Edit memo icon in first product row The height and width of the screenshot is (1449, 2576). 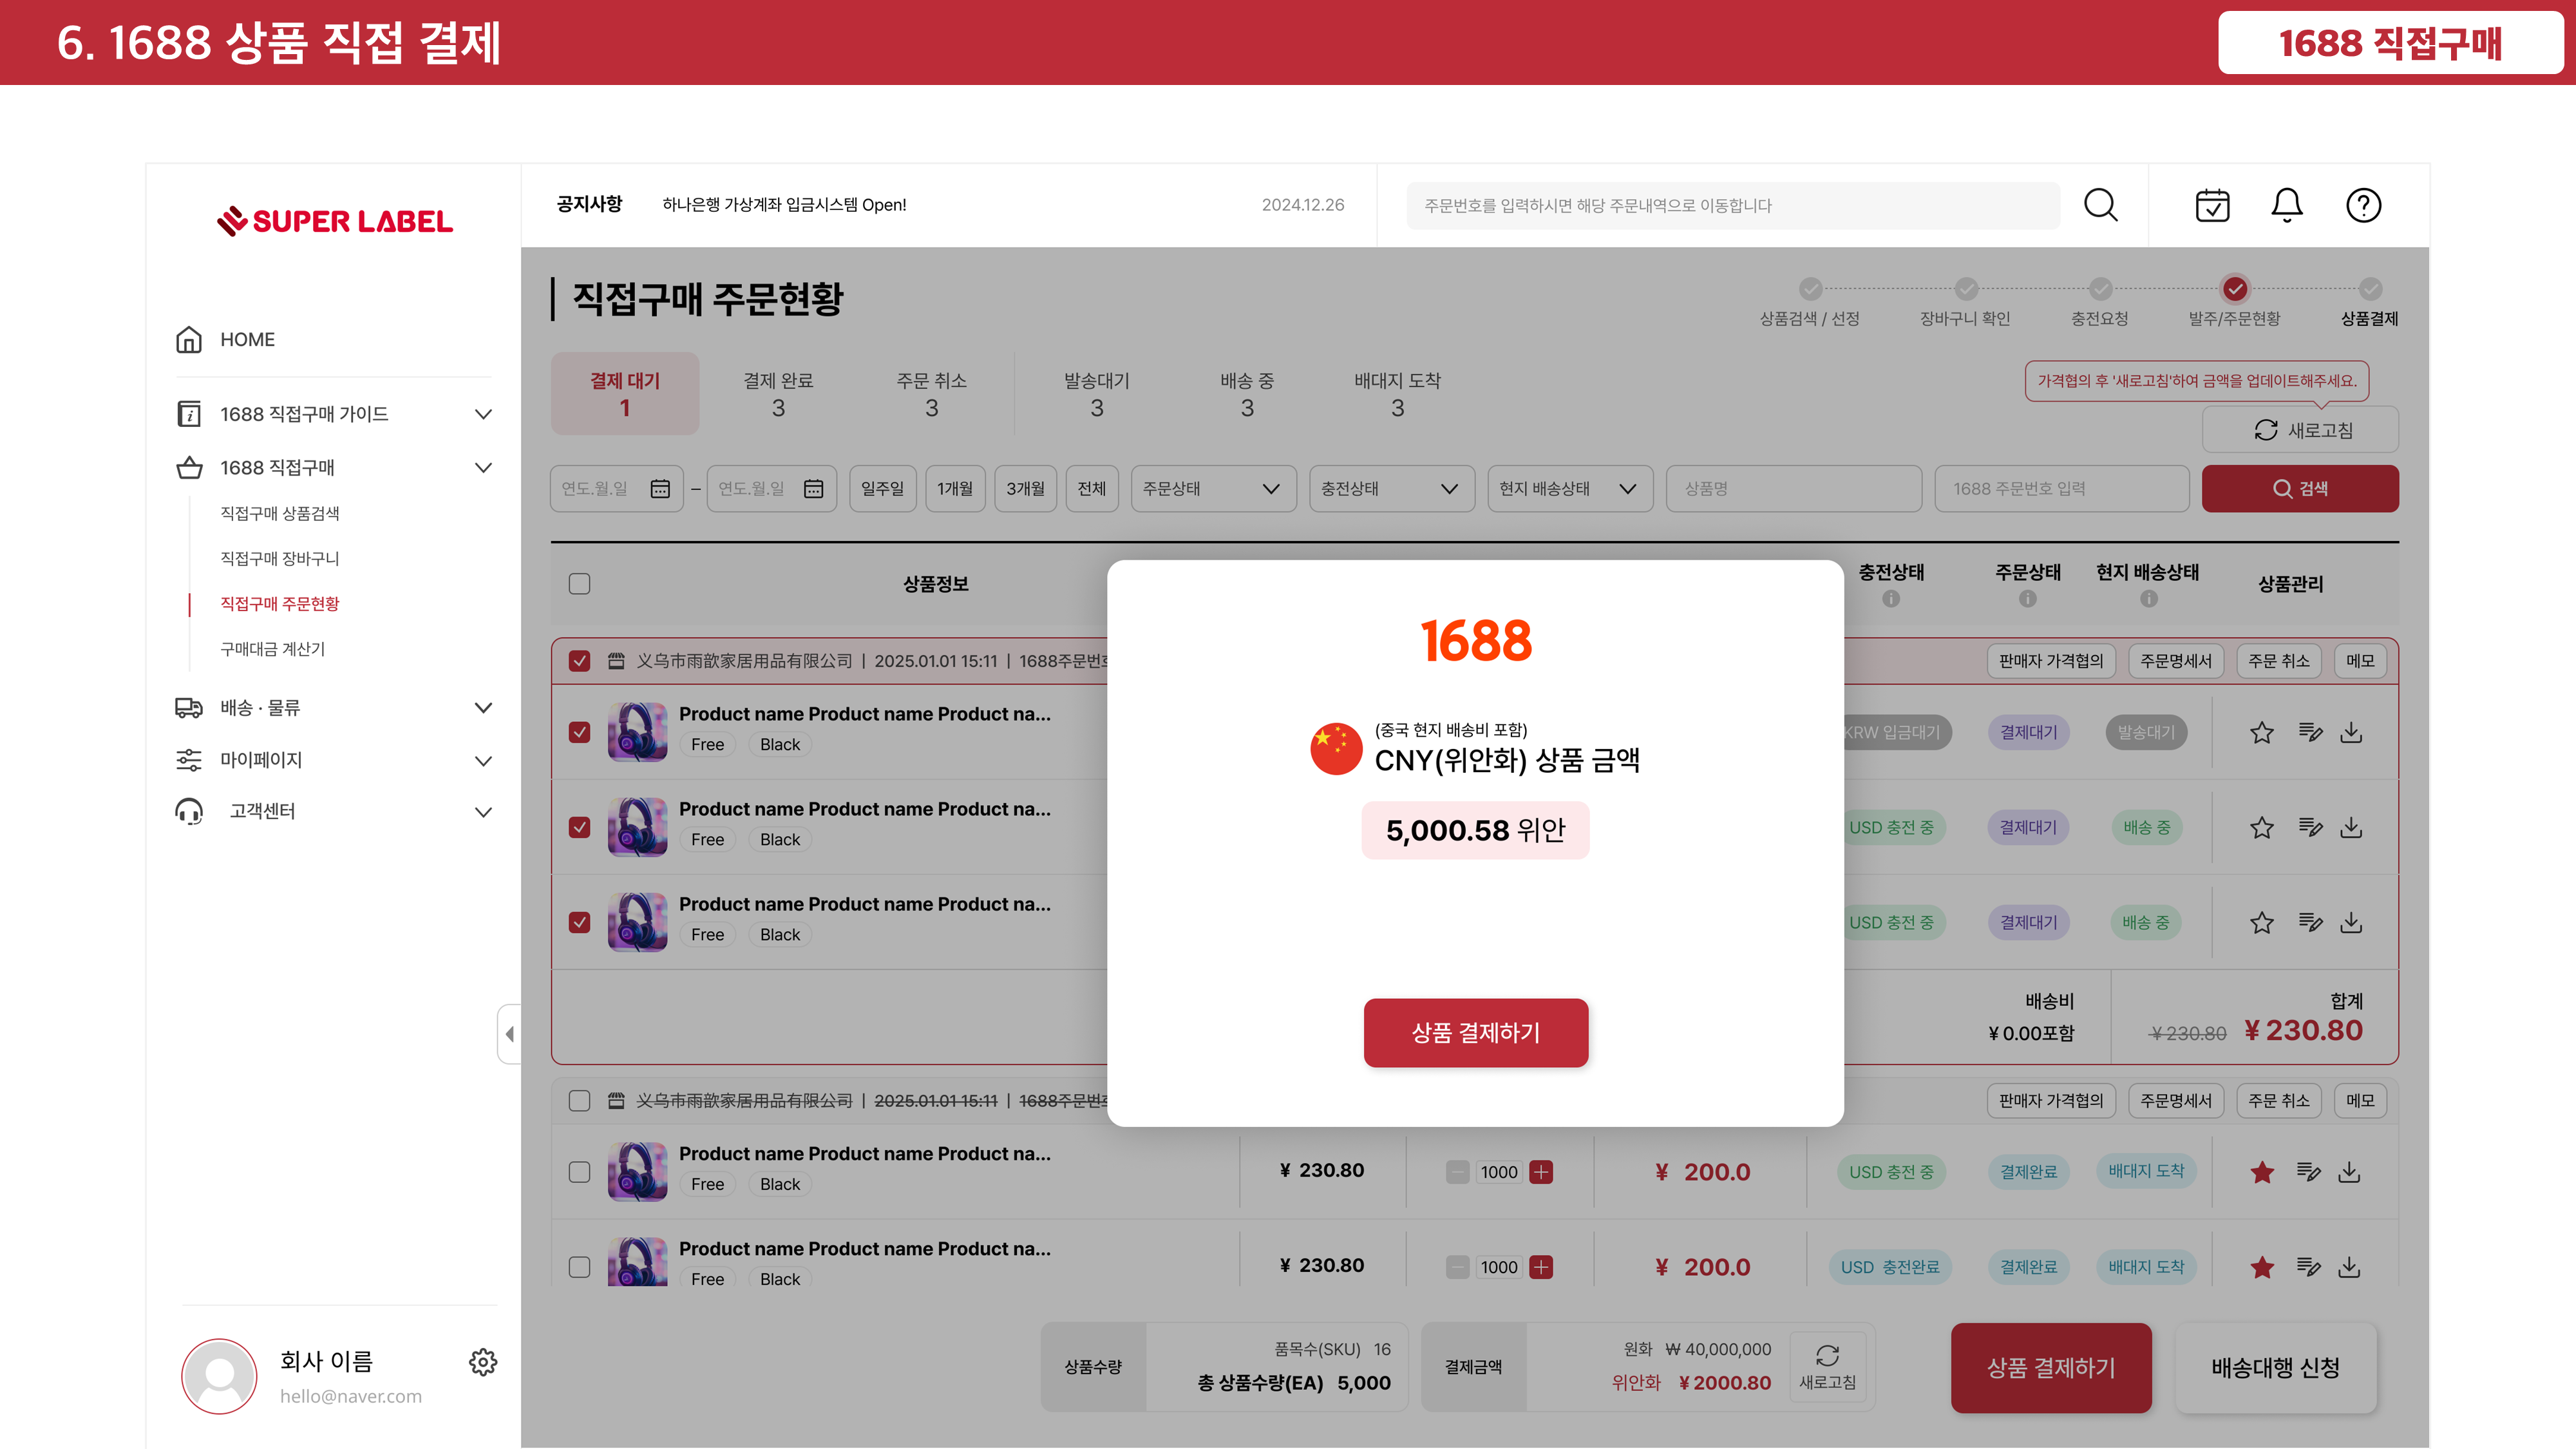2310,733
